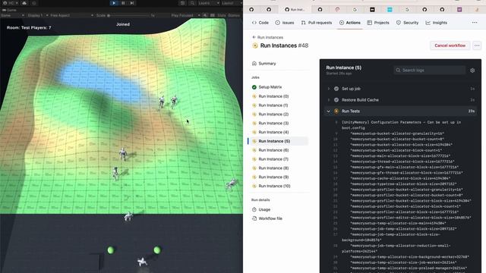Switch to the pink-icon browser tab

tap(337, 10)
